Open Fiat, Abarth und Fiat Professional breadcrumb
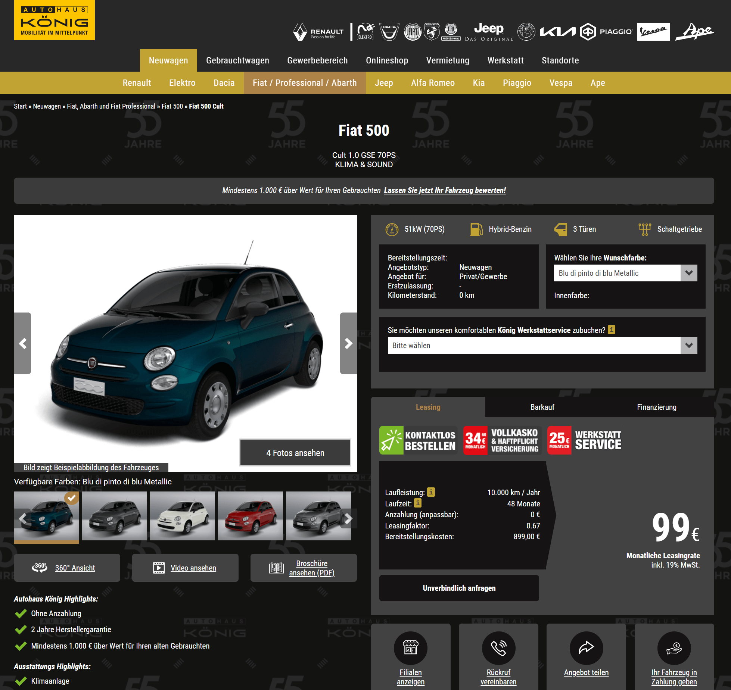 tap(111, 106)
